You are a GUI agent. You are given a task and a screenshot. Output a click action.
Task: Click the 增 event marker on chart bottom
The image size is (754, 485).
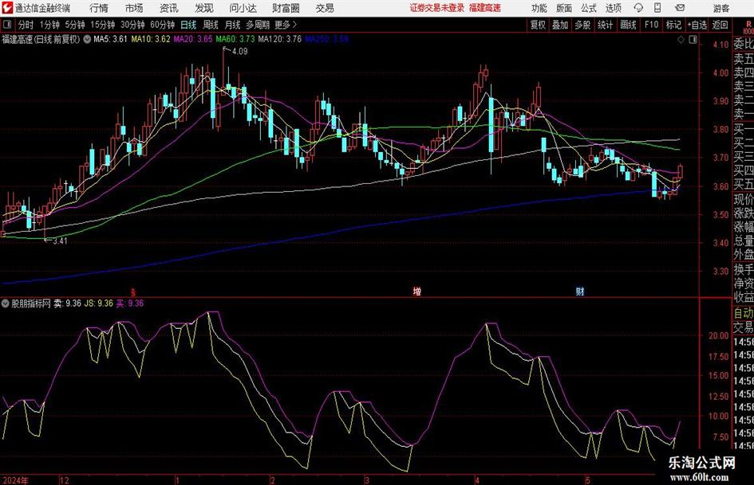point(417,291)
